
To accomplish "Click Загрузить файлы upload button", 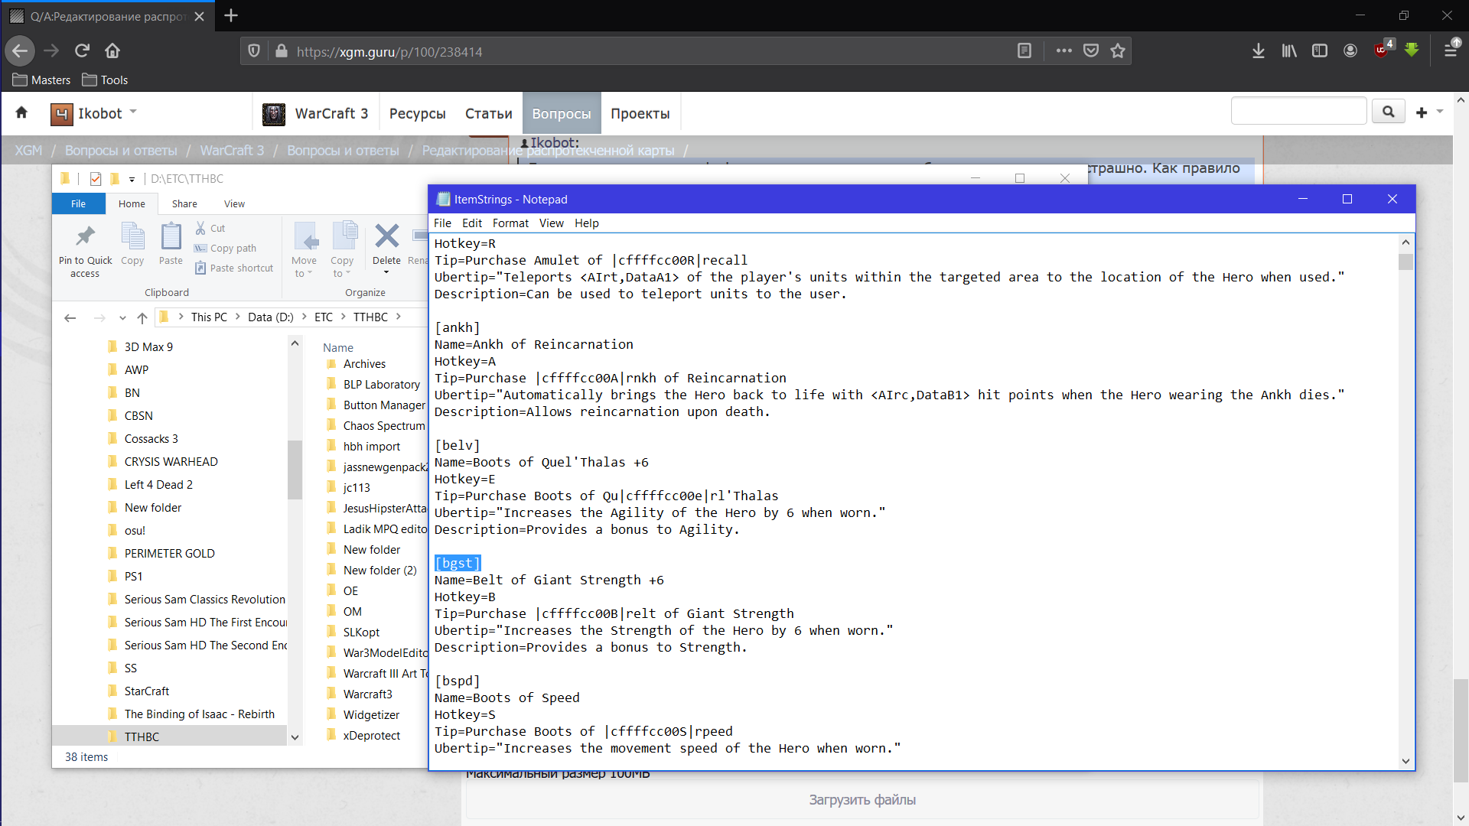I will [862, 800].
